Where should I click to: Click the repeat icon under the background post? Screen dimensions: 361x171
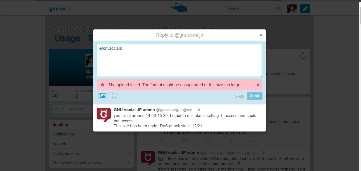[x=208, y=142]
